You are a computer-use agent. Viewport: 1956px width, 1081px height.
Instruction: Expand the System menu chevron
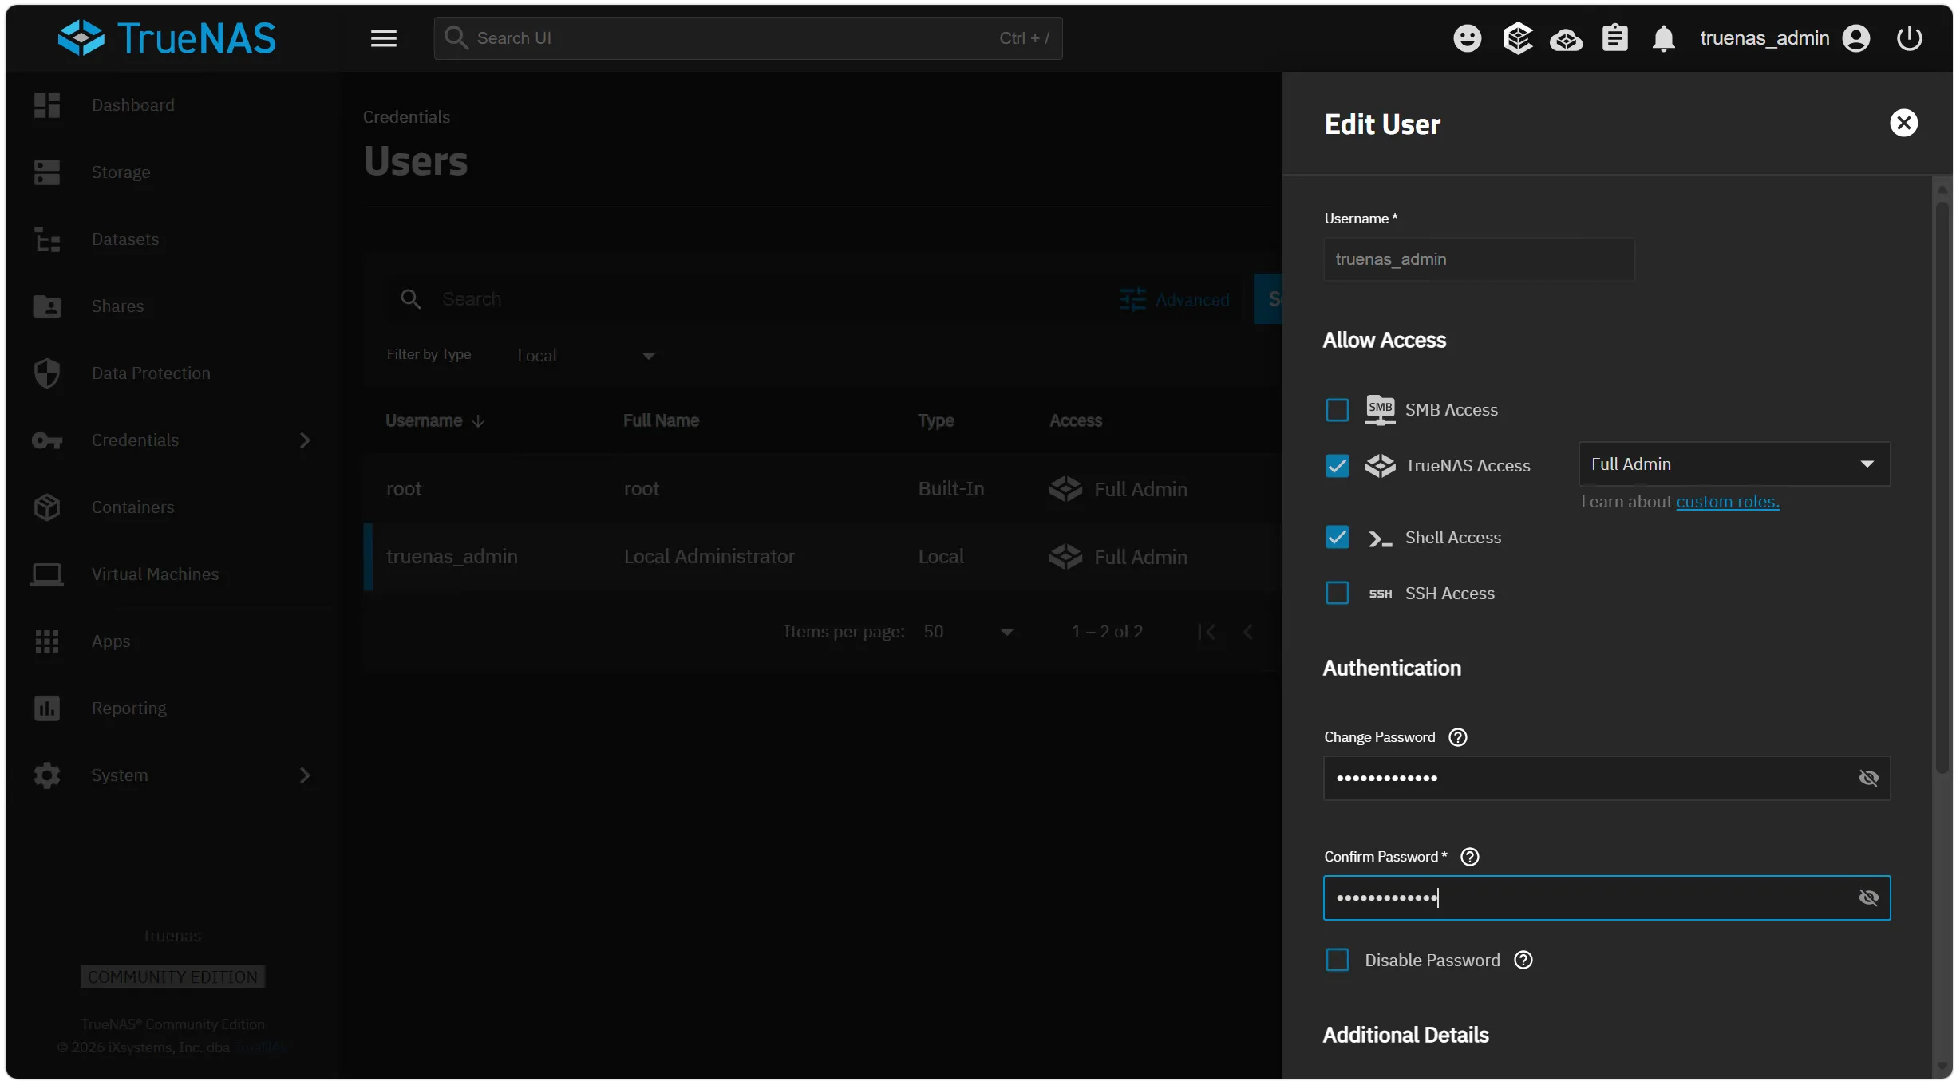pos(305,775)
